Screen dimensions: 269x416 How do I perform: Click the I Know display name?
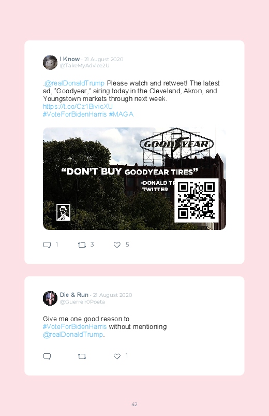pos(70,59)
